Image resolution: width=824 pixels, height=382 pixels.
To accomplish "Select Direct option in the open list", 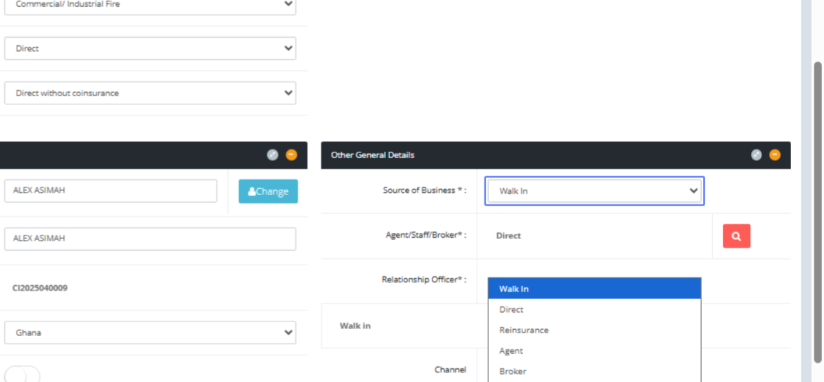I will 512,310.
